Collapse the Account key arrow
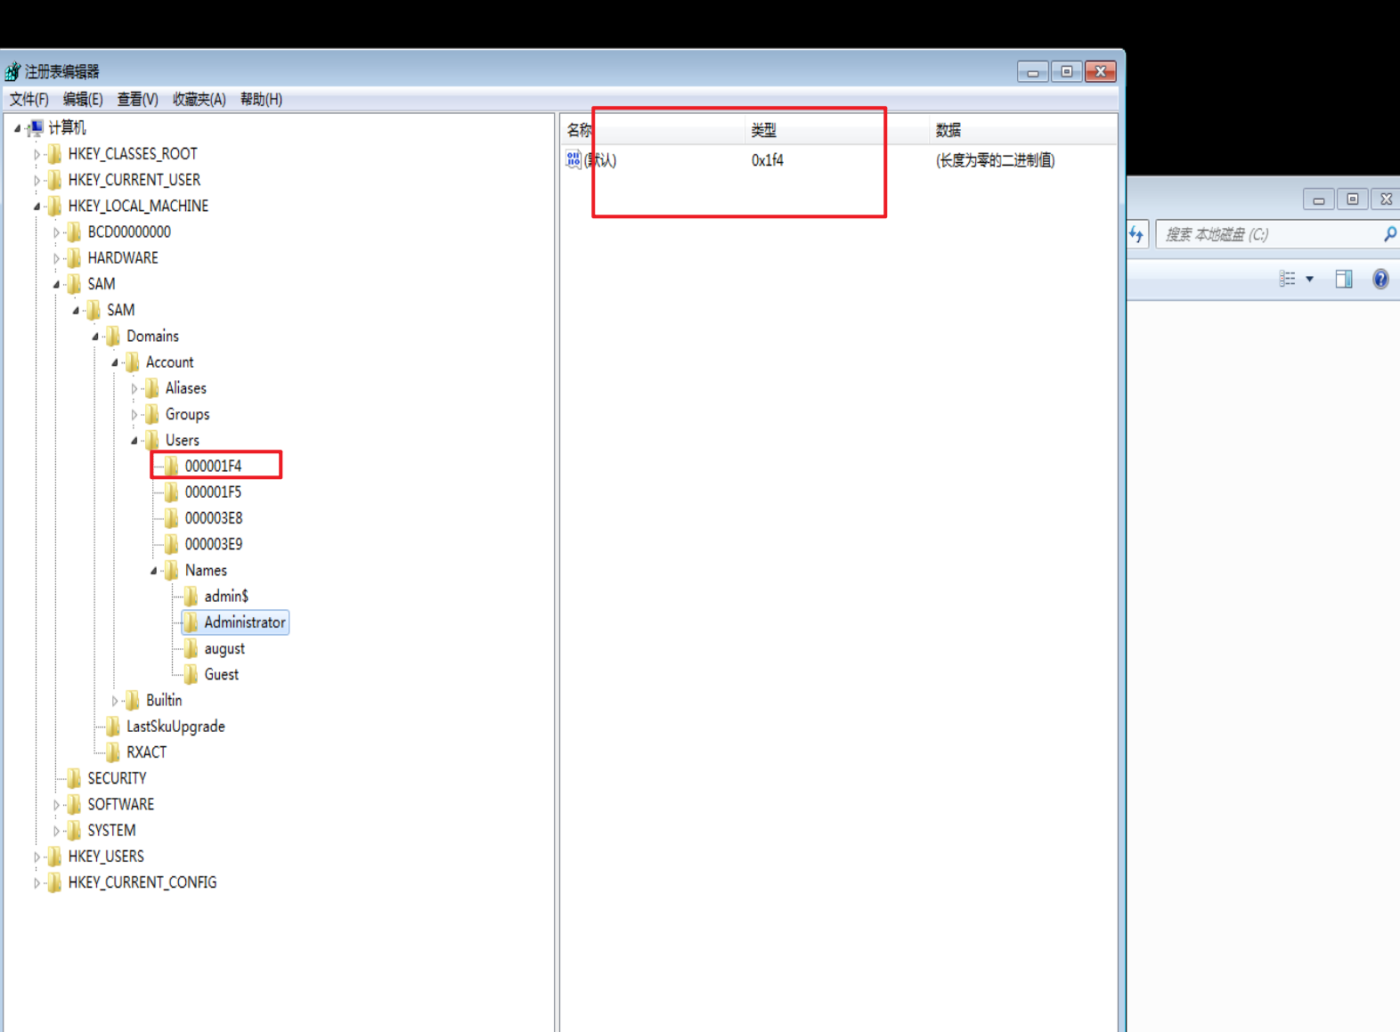Screen dimensions: 1400x1032 point(115,362)
